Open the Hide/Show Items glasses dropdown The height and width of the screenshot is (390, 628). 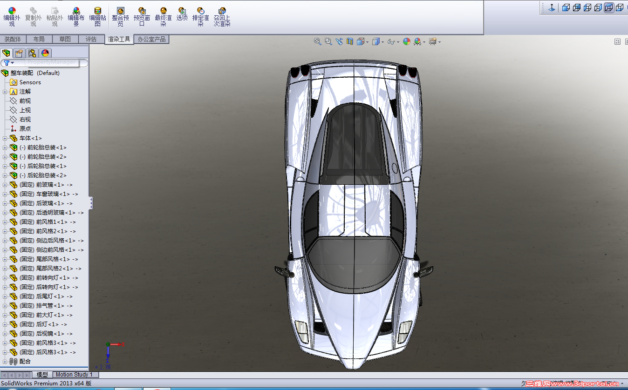393,42
